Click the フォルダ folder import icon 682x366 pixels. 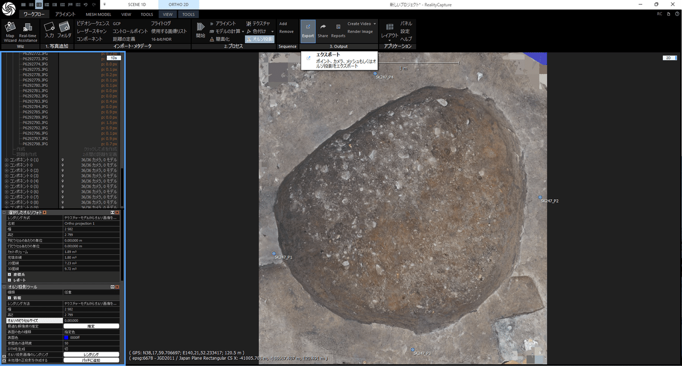click(64, 30)
